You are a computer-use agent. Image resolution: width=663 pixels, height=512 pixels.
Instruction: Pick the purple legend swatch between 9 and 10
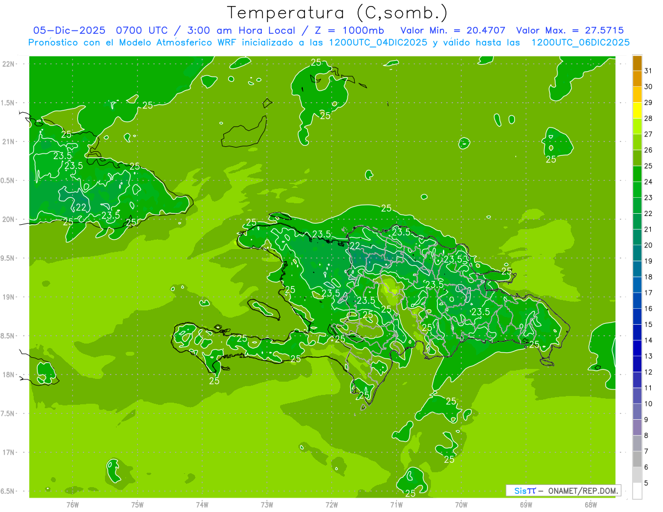[637, 411]
